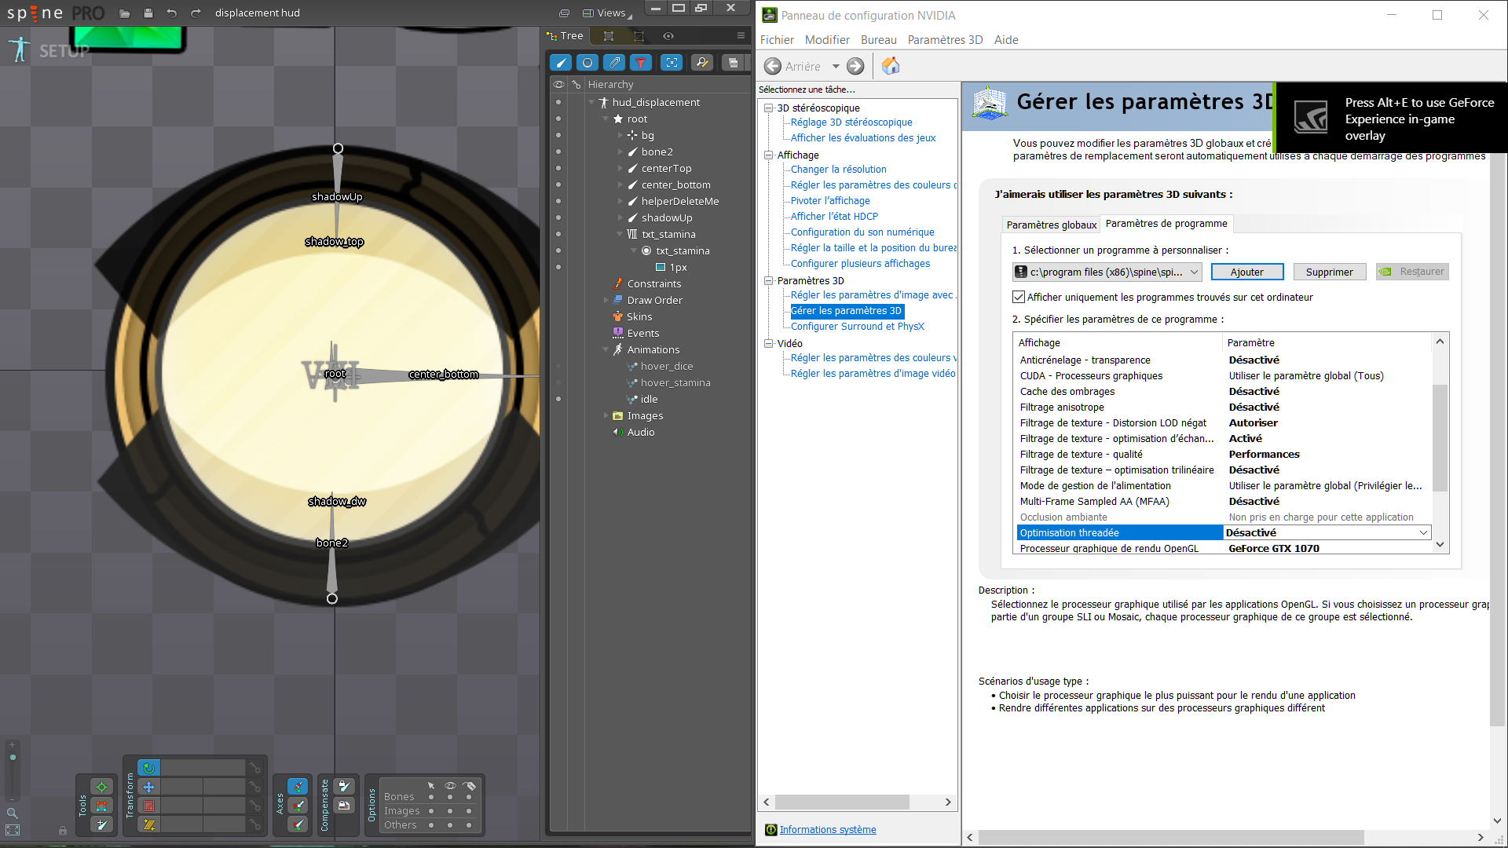Screen dimensions: 1508x848
Task: Toggle visibility dot for shadowUp row
Action: [558, 217]
